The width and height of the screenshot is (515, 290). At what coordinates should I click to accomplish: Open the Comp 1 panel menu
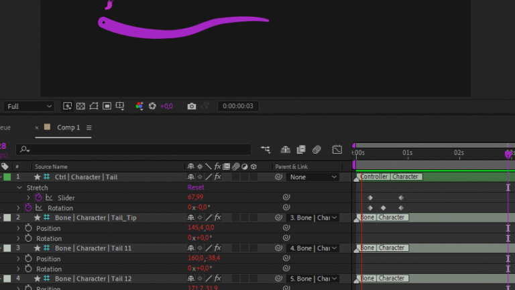[89, 128]
